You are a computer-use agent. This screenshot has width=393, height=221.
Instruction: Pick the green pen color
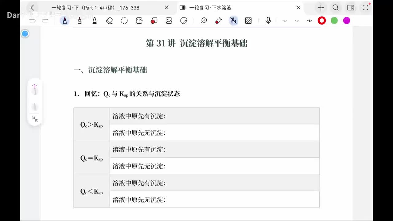tap(334, 21)
